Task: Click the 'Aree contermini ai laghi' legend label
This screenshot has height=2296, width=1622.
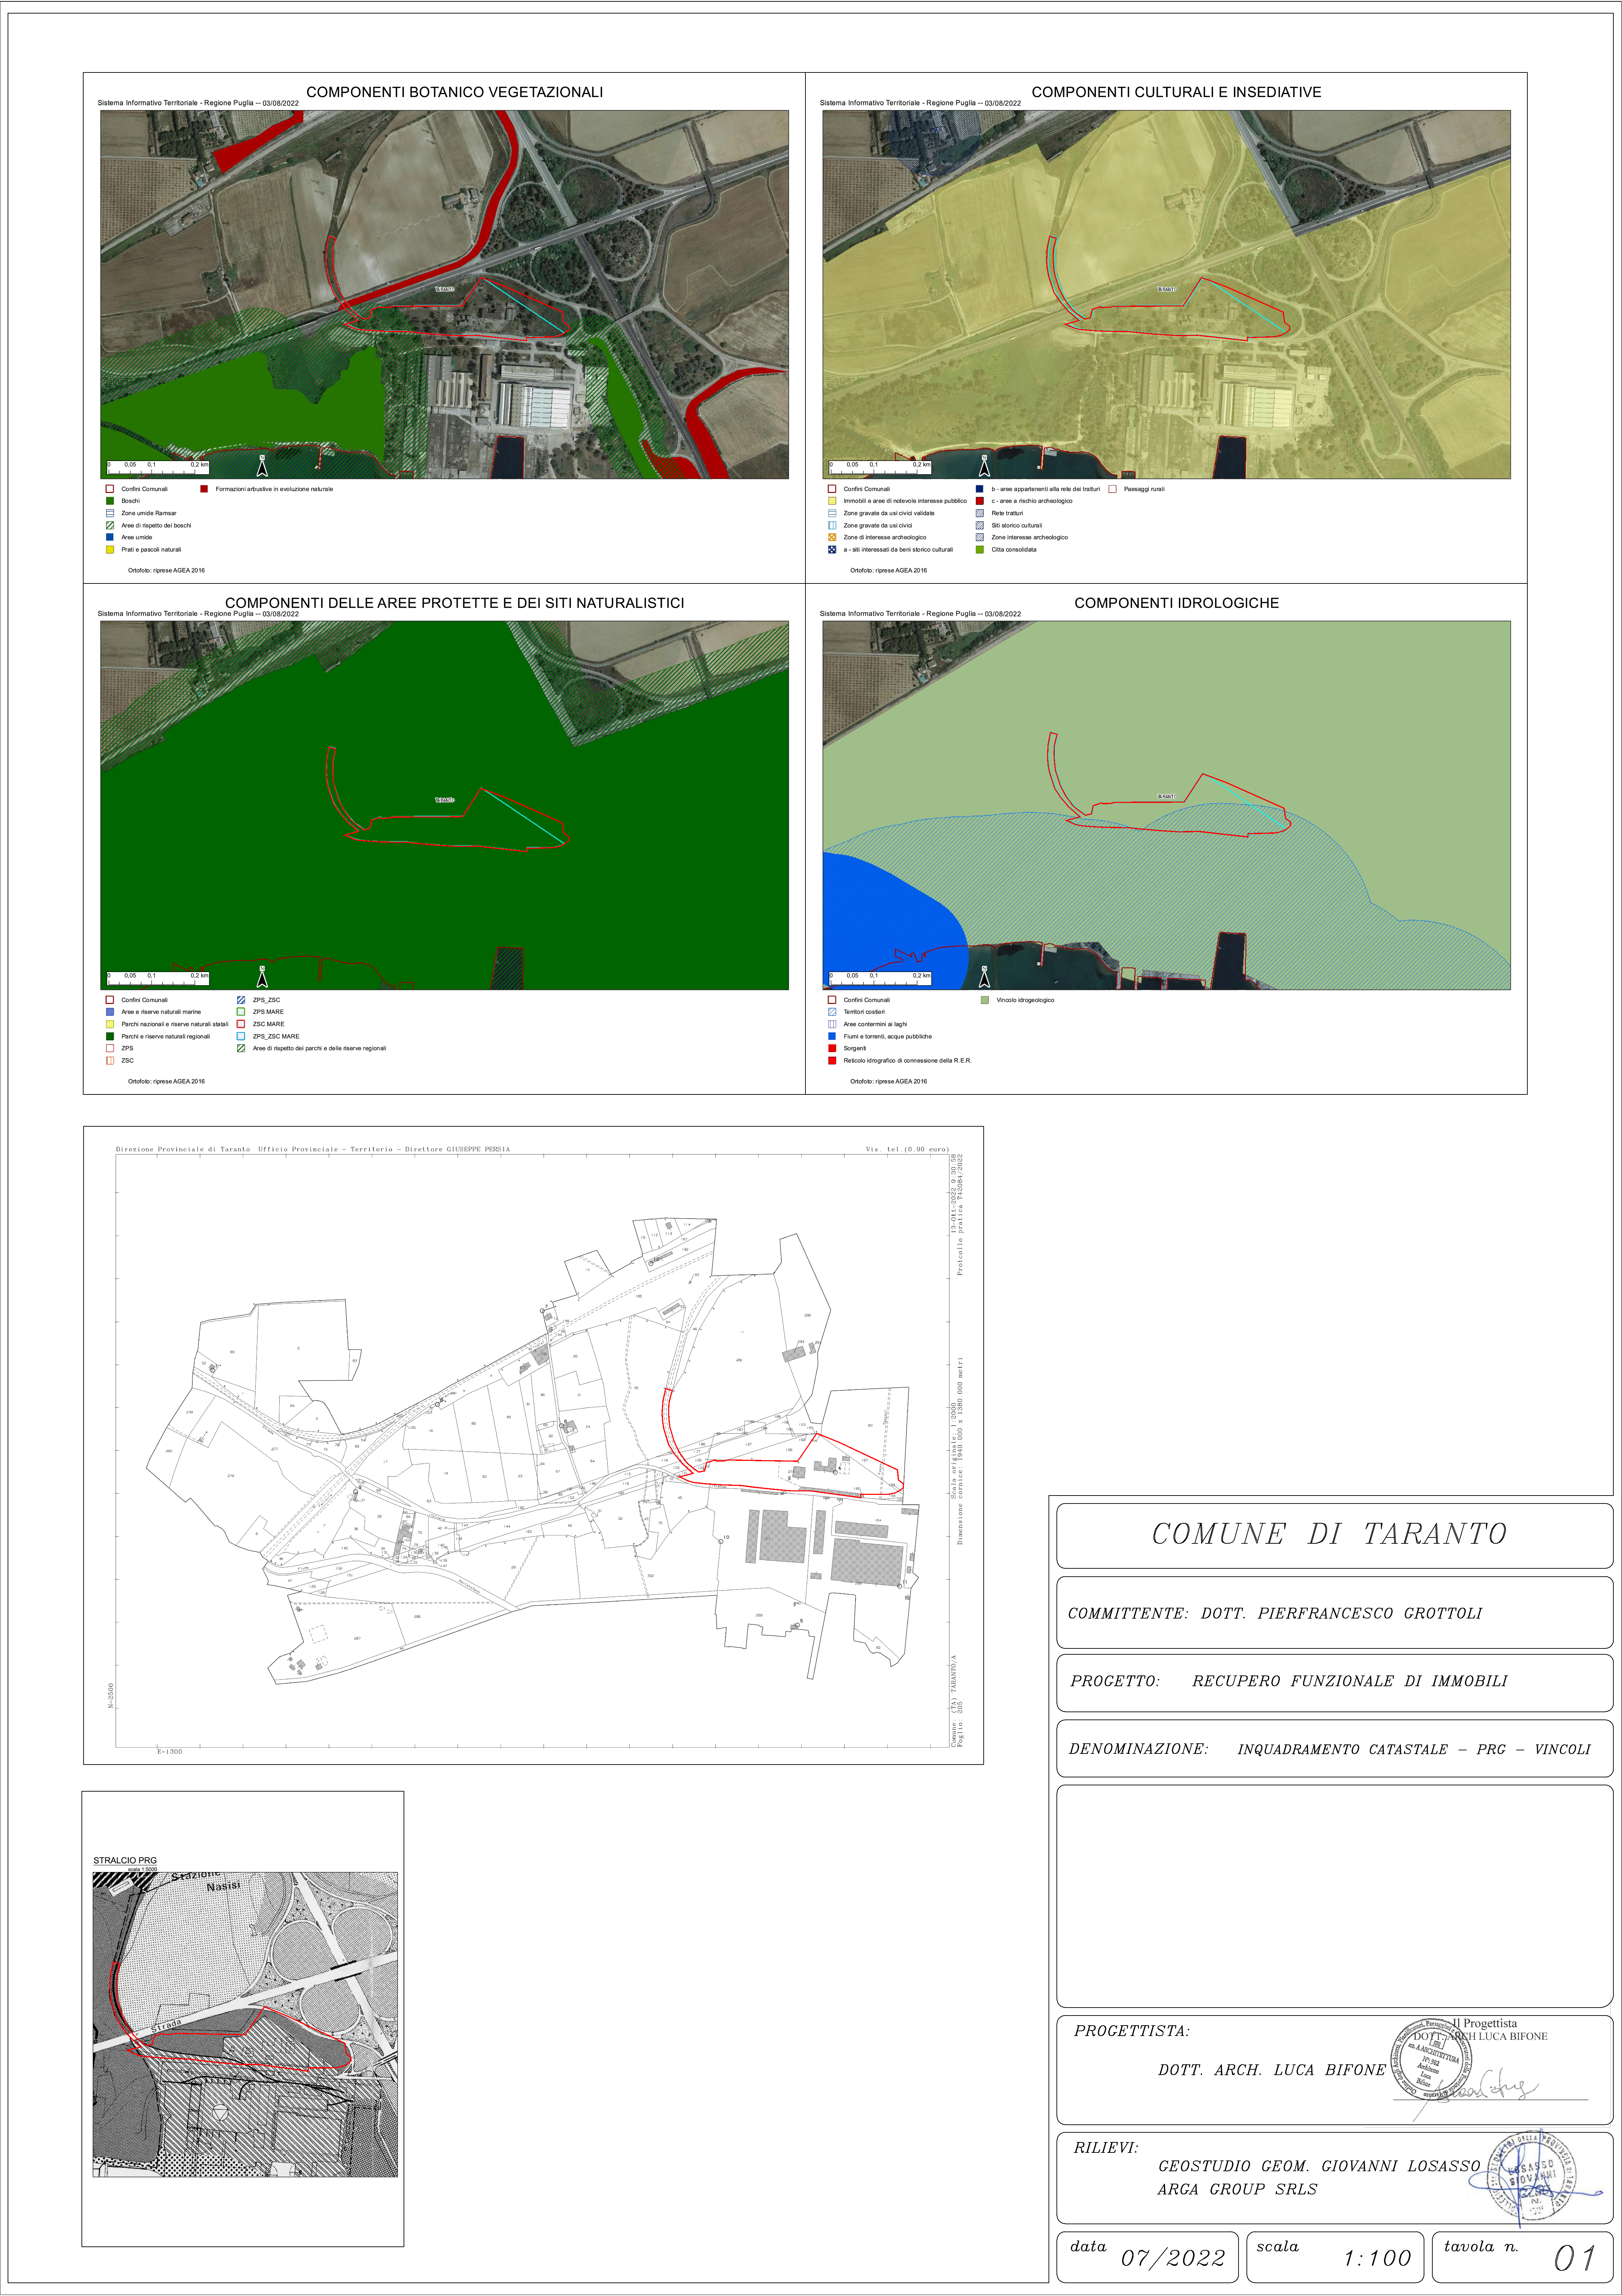Action: point(875,1024)
